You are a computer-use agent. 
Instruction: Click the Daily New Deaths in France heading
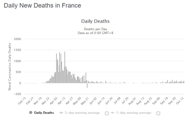[43, 6]
